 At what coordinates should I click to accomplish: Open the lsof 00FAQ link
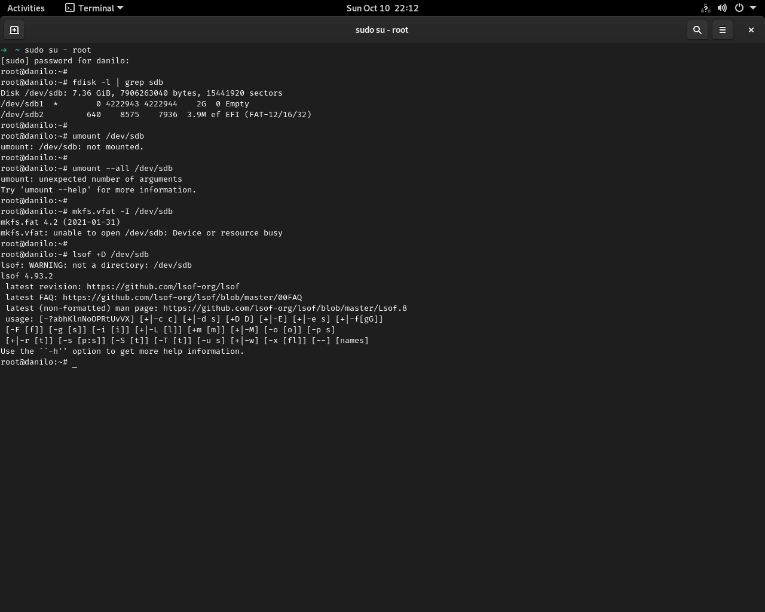[x=182, y=298]
